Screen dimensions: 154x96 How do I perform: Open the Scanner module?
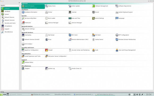72,12
